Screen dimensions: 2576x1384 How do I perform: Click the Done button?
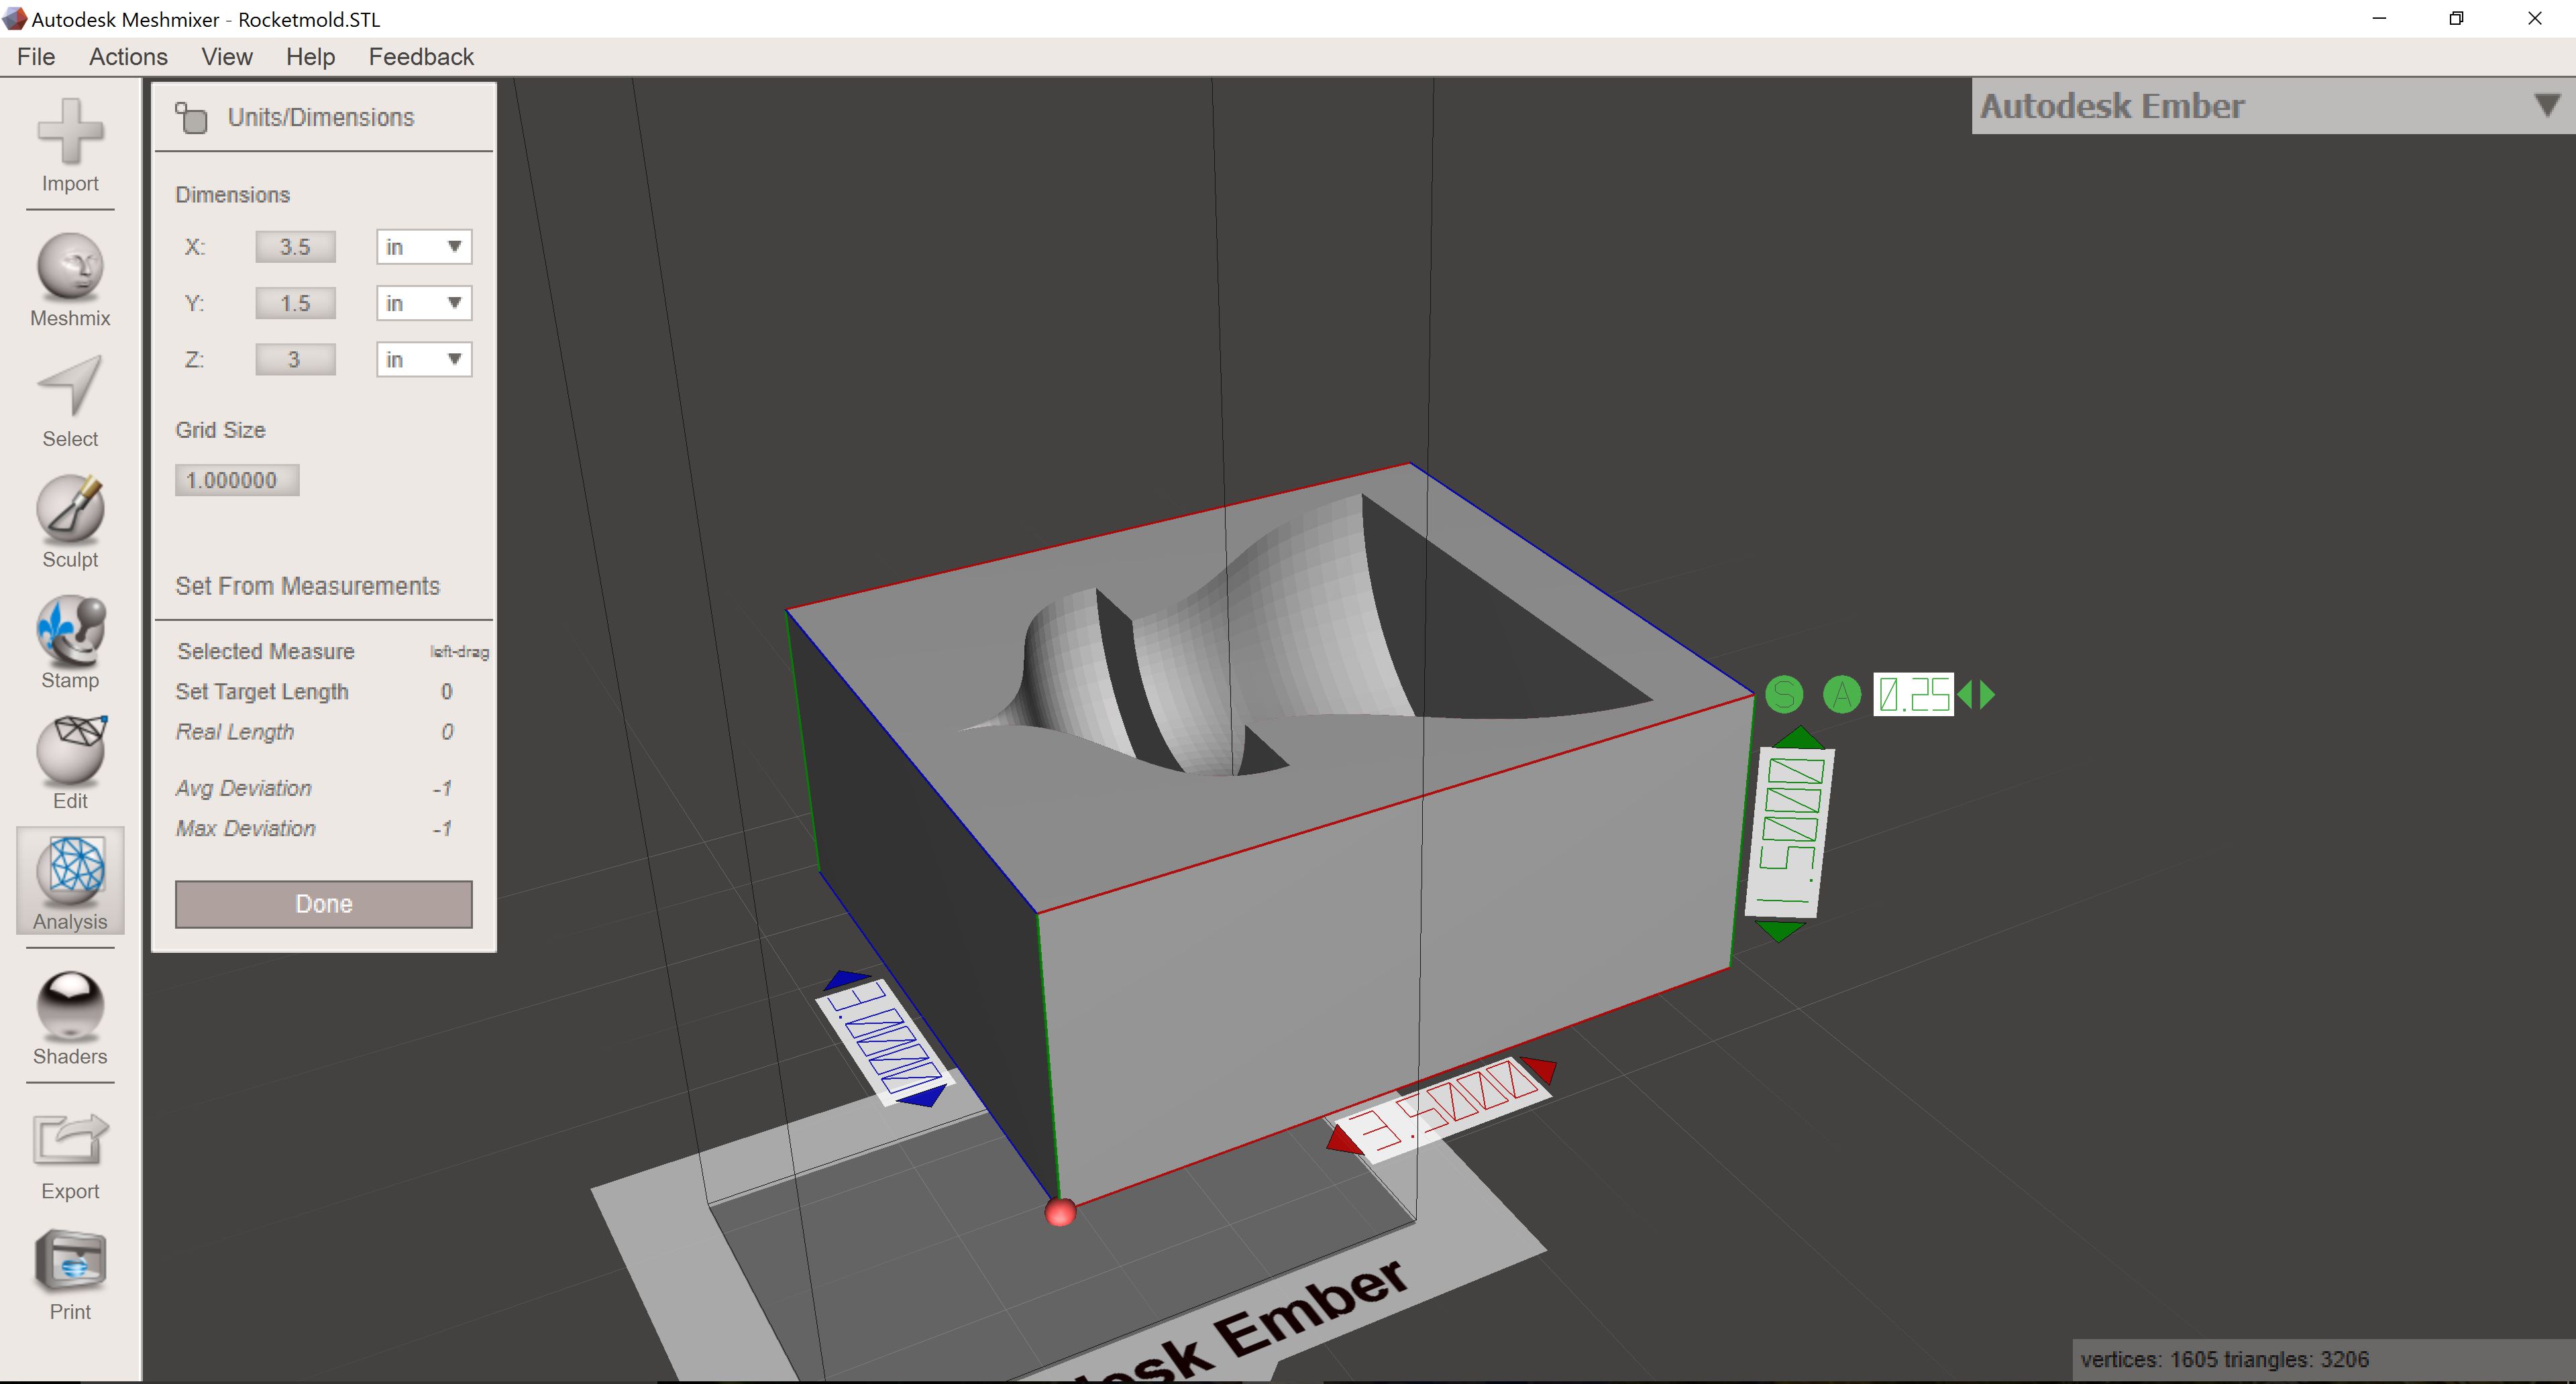tap(324, 903)
